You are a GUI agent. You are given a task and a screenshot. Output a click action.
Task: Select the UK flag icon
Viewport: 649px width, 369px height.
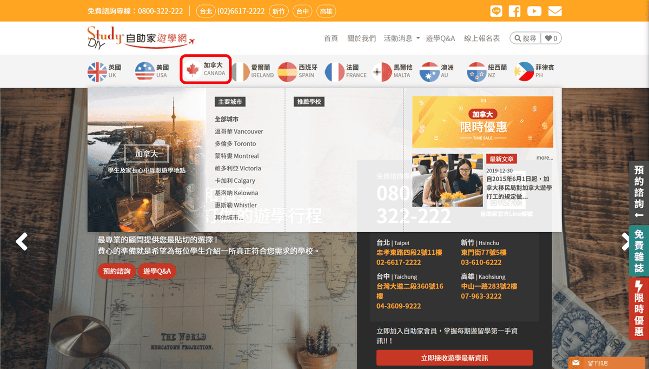tap(97, 71)
